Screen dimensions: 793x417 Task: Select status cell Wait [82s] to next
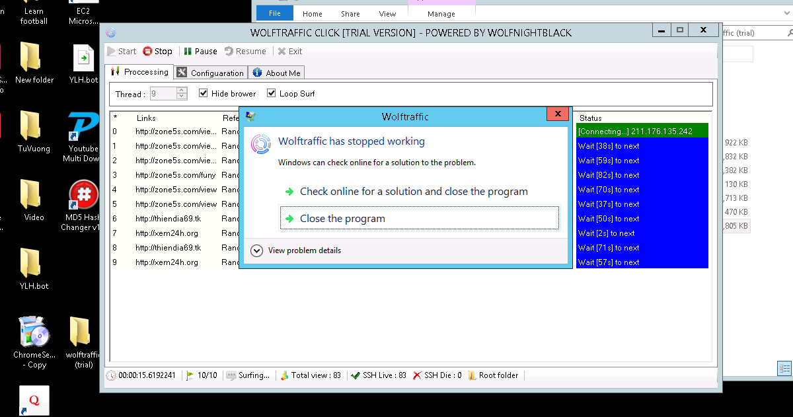(x=642, y=174)
